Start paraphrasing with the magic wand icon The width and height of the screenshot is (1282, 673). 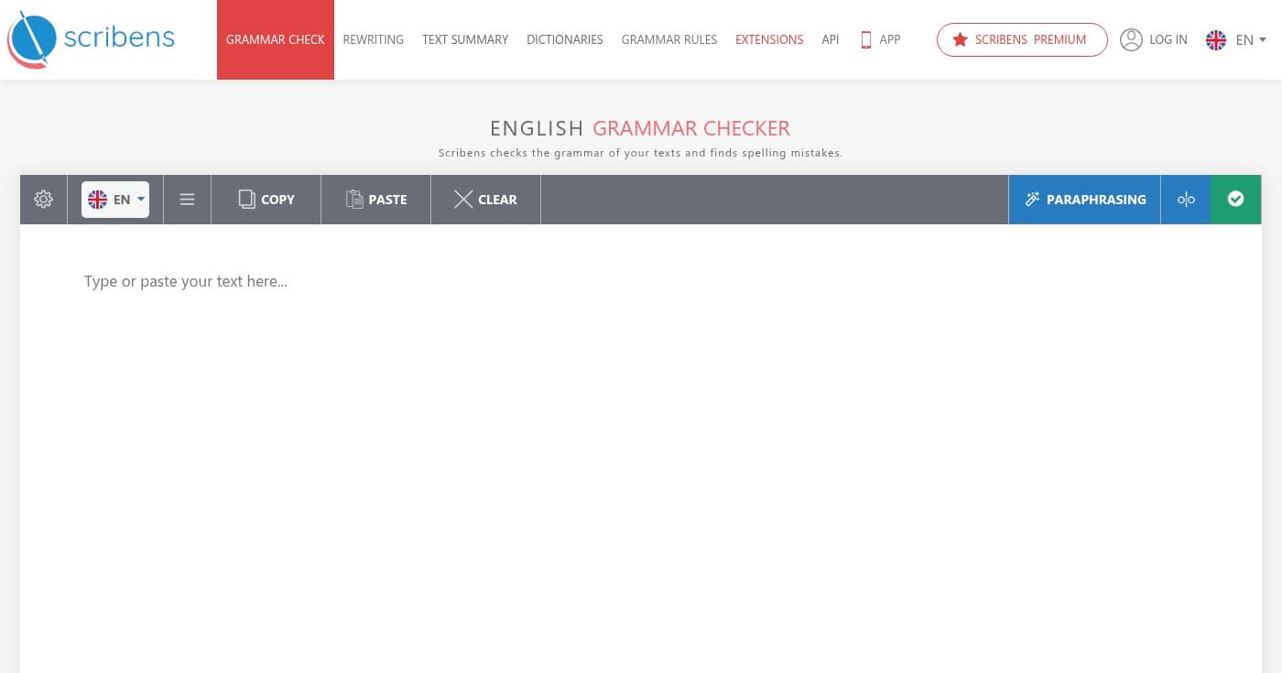click(x=1032, y=199)
